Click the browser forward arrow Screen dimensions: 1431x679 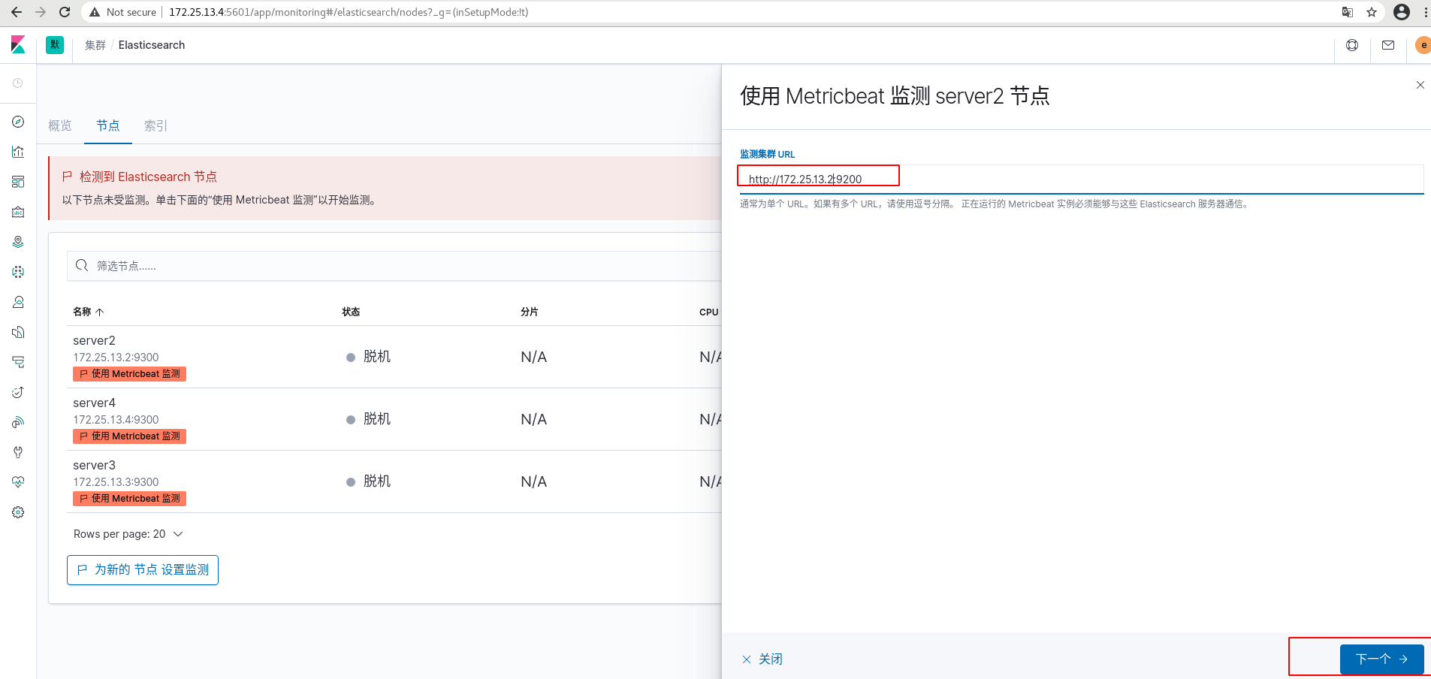(41, 12)
